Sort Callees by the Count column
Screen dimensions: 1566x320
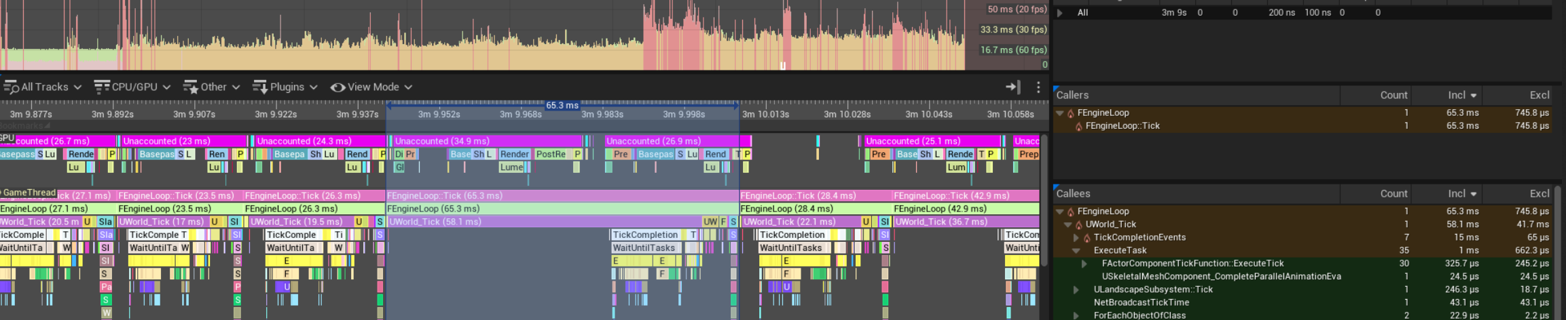point(1393,194)
